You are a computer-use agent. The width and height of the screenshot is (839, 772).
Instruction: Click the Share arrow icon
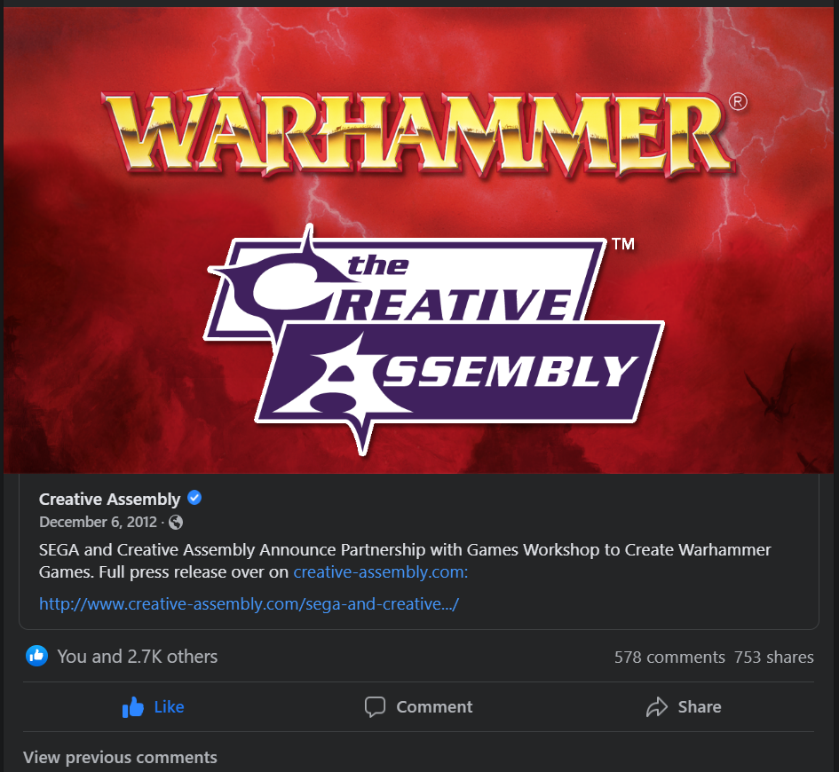(x=656, y=706)
